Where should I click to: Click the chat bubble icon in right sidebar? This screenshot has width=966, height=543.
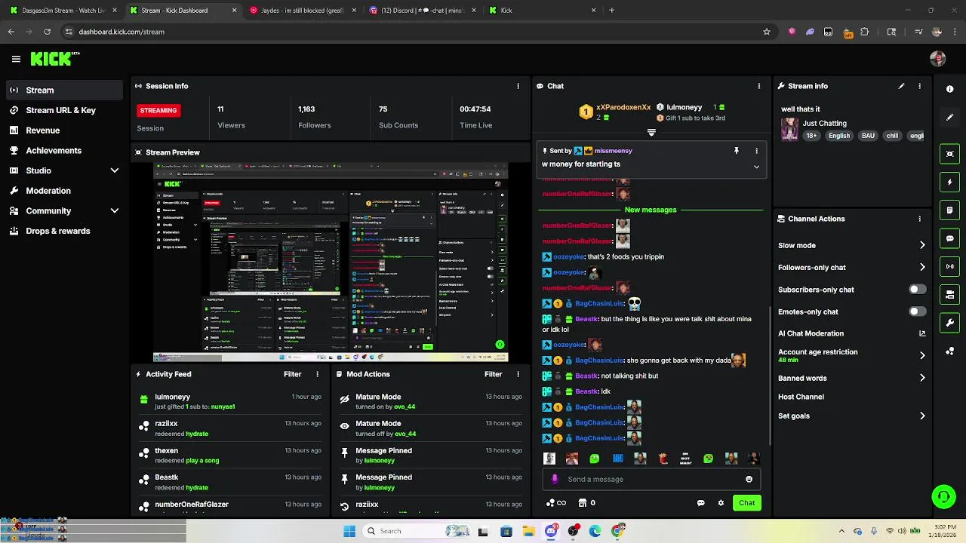[950, 238]
